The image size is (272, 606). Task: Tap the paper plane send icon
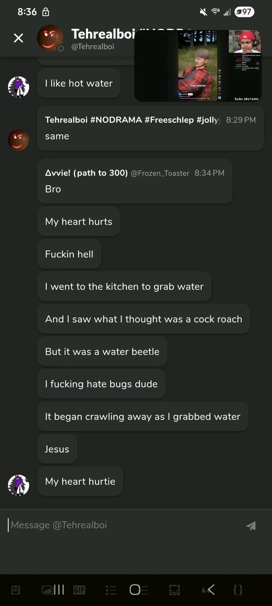point(251,526)
